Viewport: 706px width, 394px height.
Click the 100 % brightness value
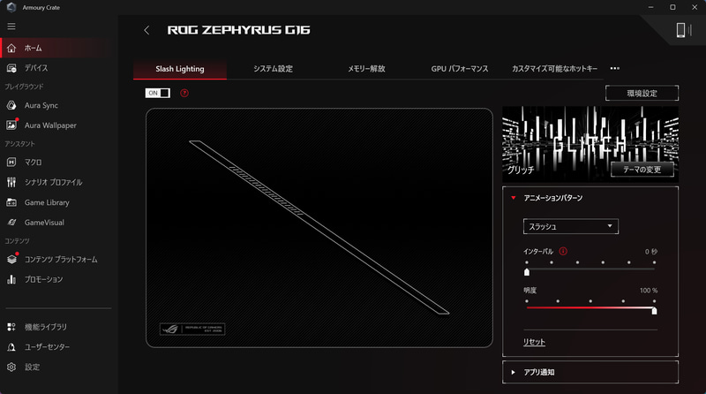pyautogui.click(x=649, y=291)
